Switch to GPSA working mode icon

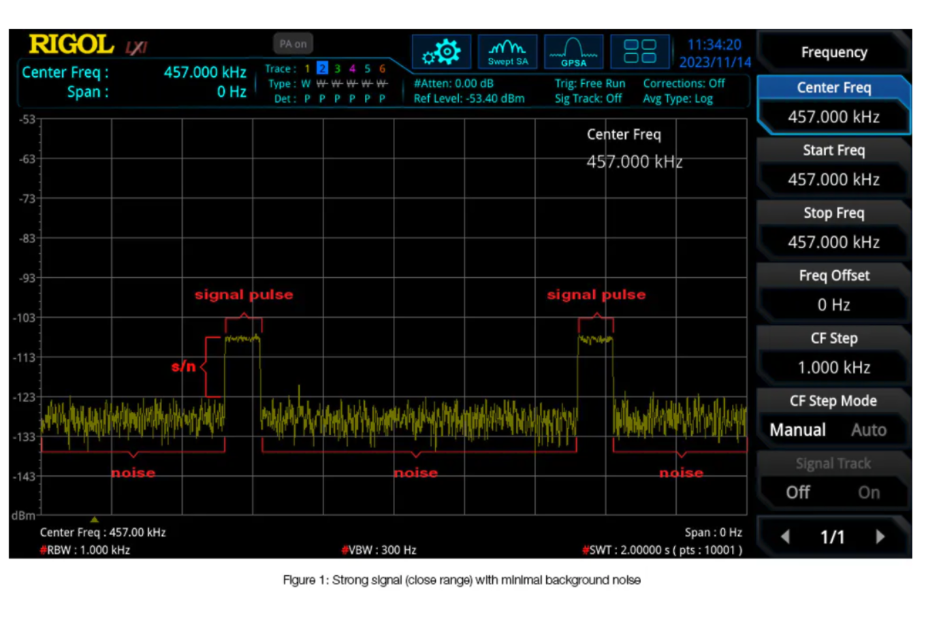[x=573, y=52]
